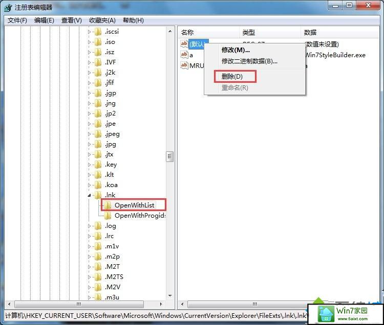Click the folder icon of .IVF
384x325 pixels.
(98, 62)
